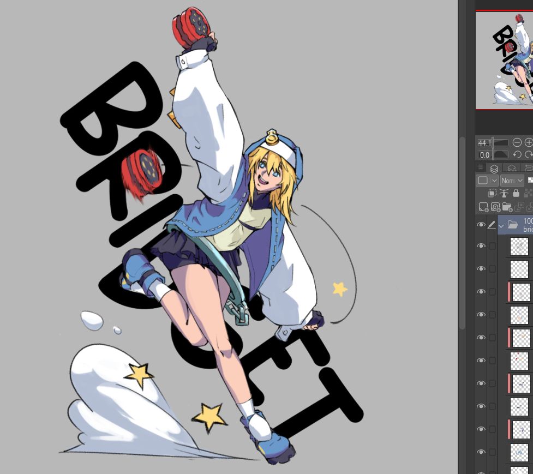The image size is (533, 474).
Task: Toggle Lock Transparent Pixels icon
Action: pyautogui.click(x=528, y=193)
